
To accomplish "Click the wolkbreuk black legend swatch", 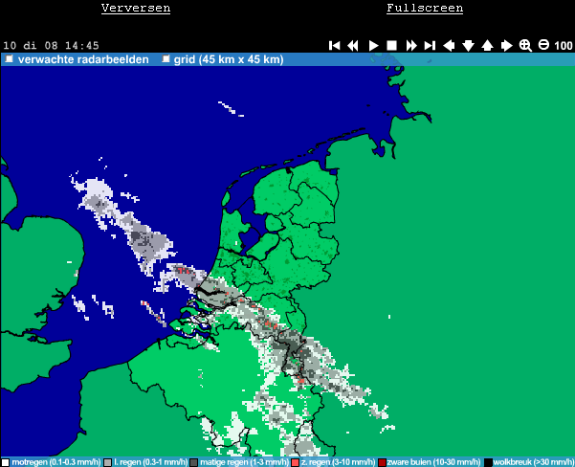I will [x=488, y=462].
